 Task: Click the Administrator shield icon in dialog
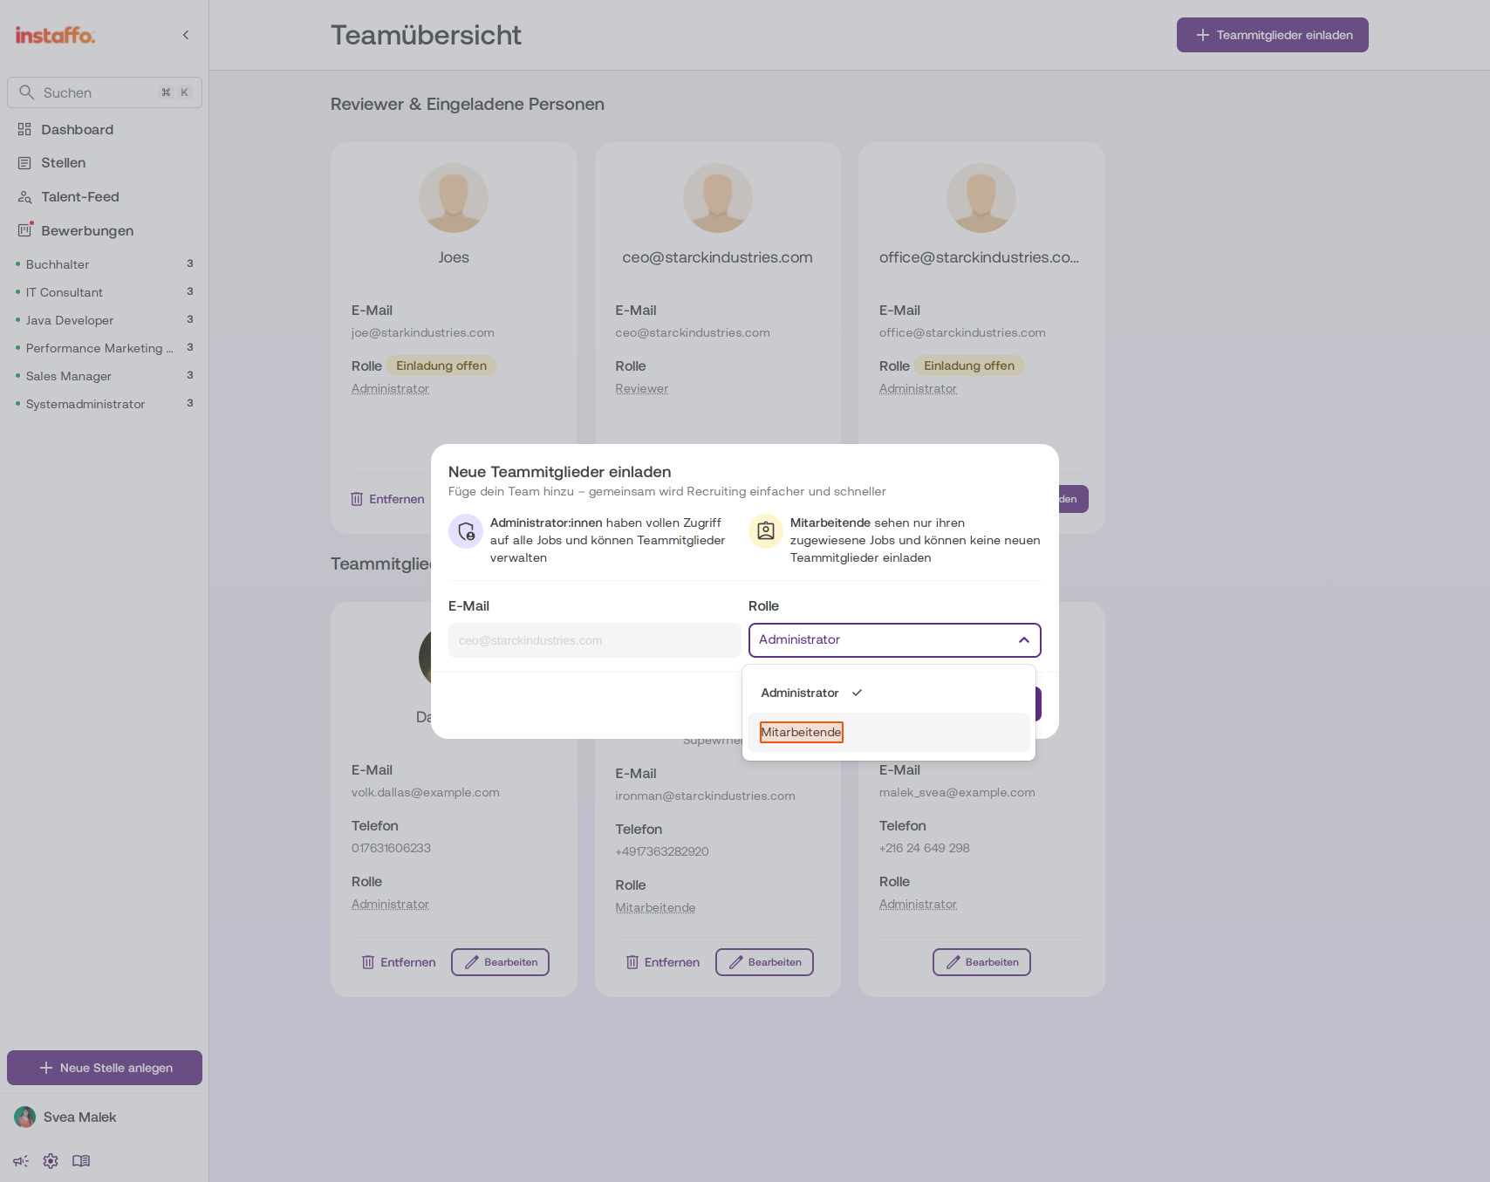(466, 531)
